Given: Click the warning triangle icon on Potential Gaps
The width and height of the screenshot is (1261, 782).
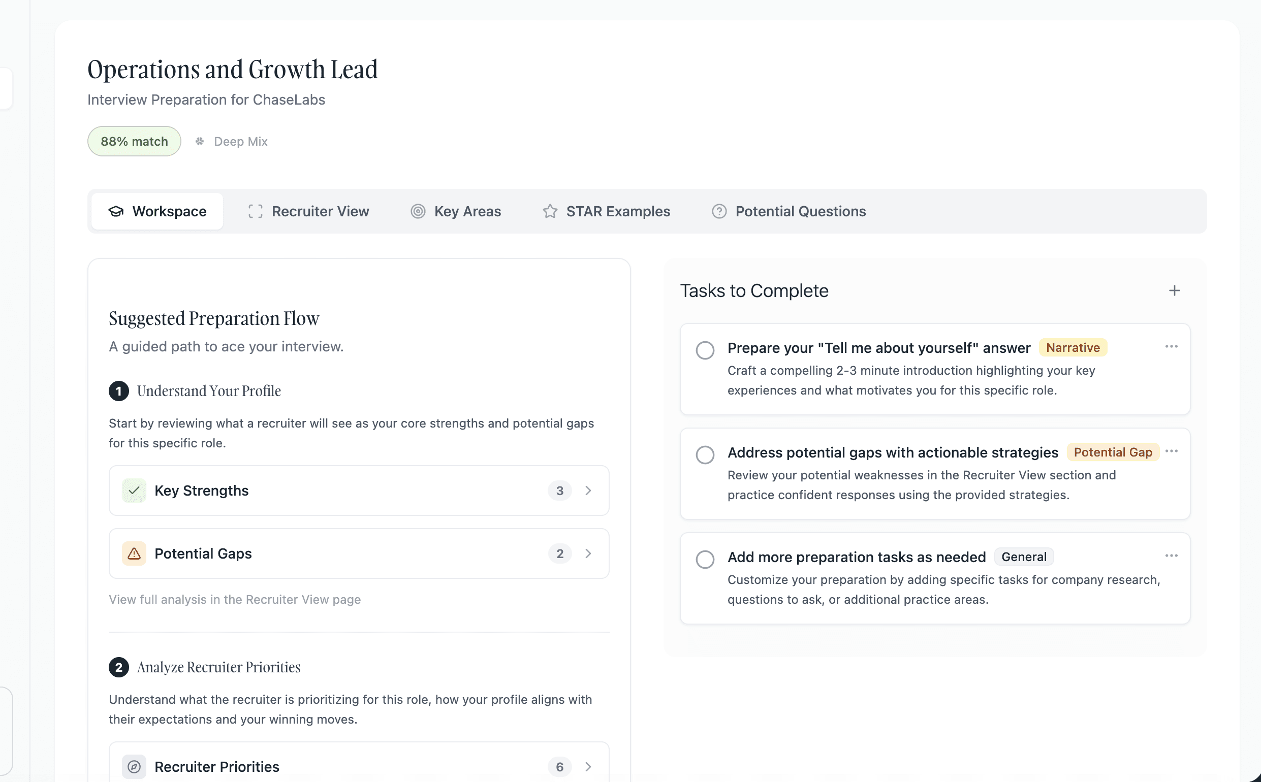Looking at the screenshot, I should pos(134,553).
